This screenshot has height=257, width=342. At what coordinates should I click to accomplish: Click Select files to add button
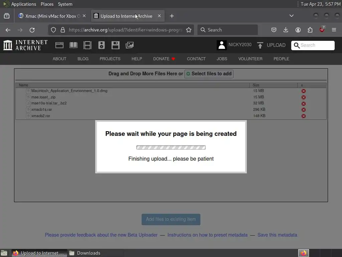coord(209,74)
